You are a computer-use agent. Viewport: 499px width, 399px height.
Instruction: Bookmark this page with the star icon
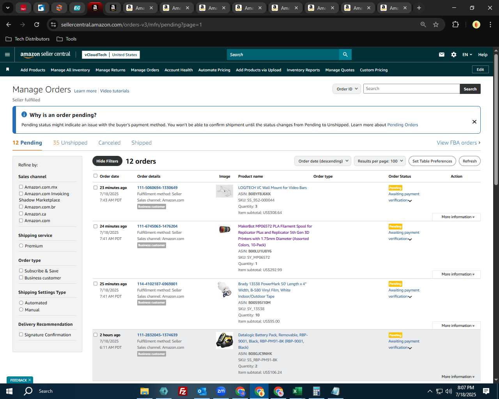tap(436, 25)
